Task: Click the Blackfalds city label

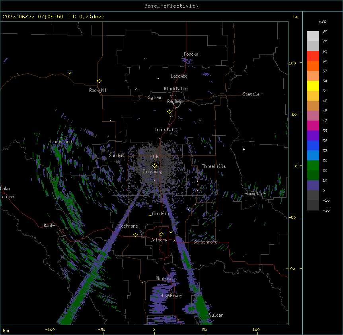Action: [175, 89]
